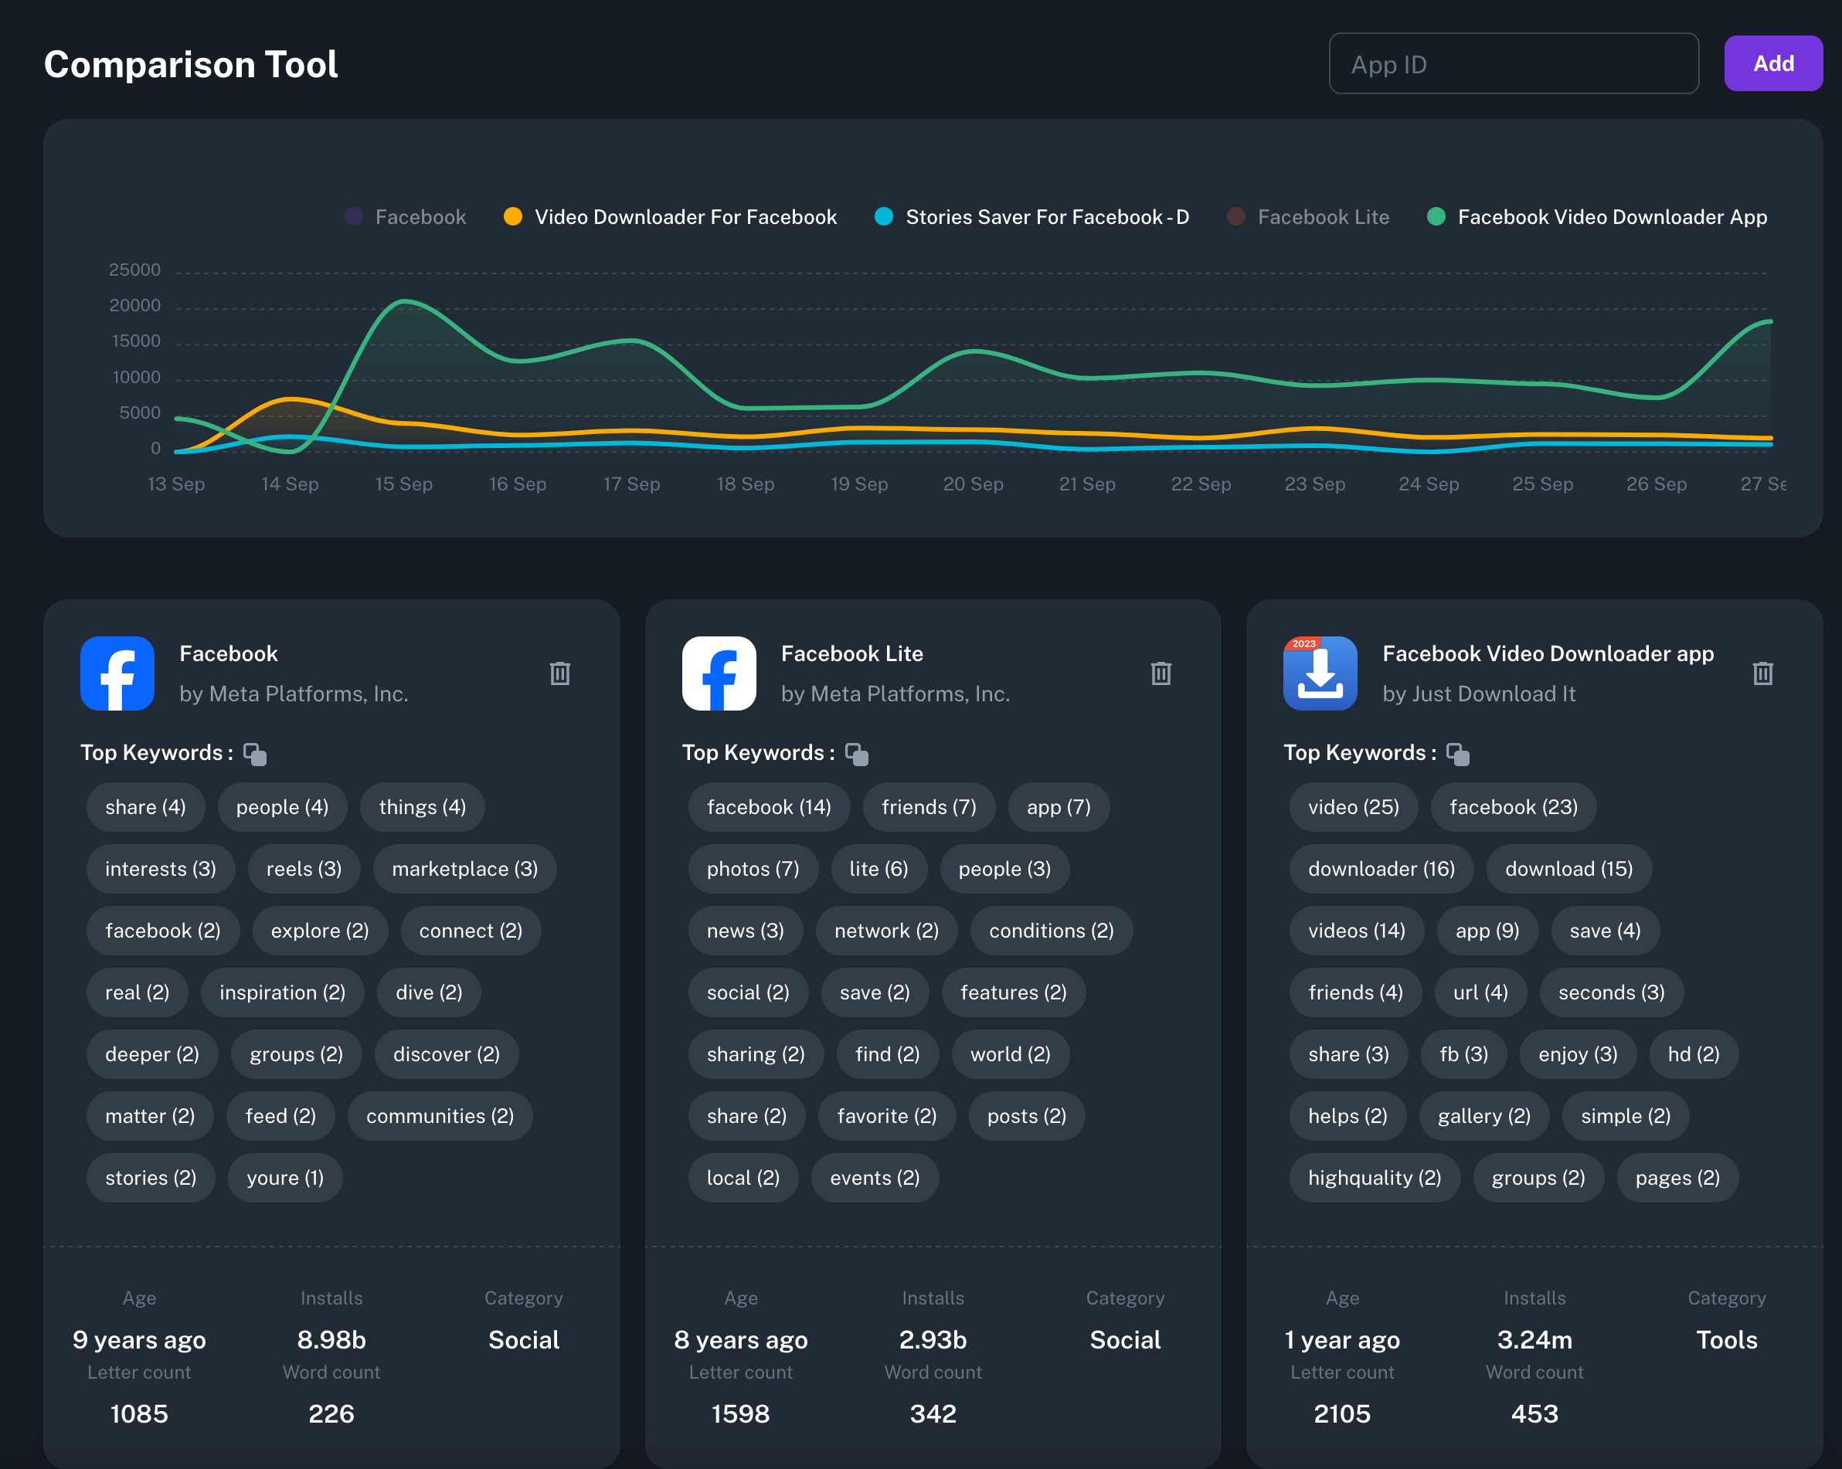
Task: Open the Facebook Video Downloader app title
Action: coord(1548,653)
